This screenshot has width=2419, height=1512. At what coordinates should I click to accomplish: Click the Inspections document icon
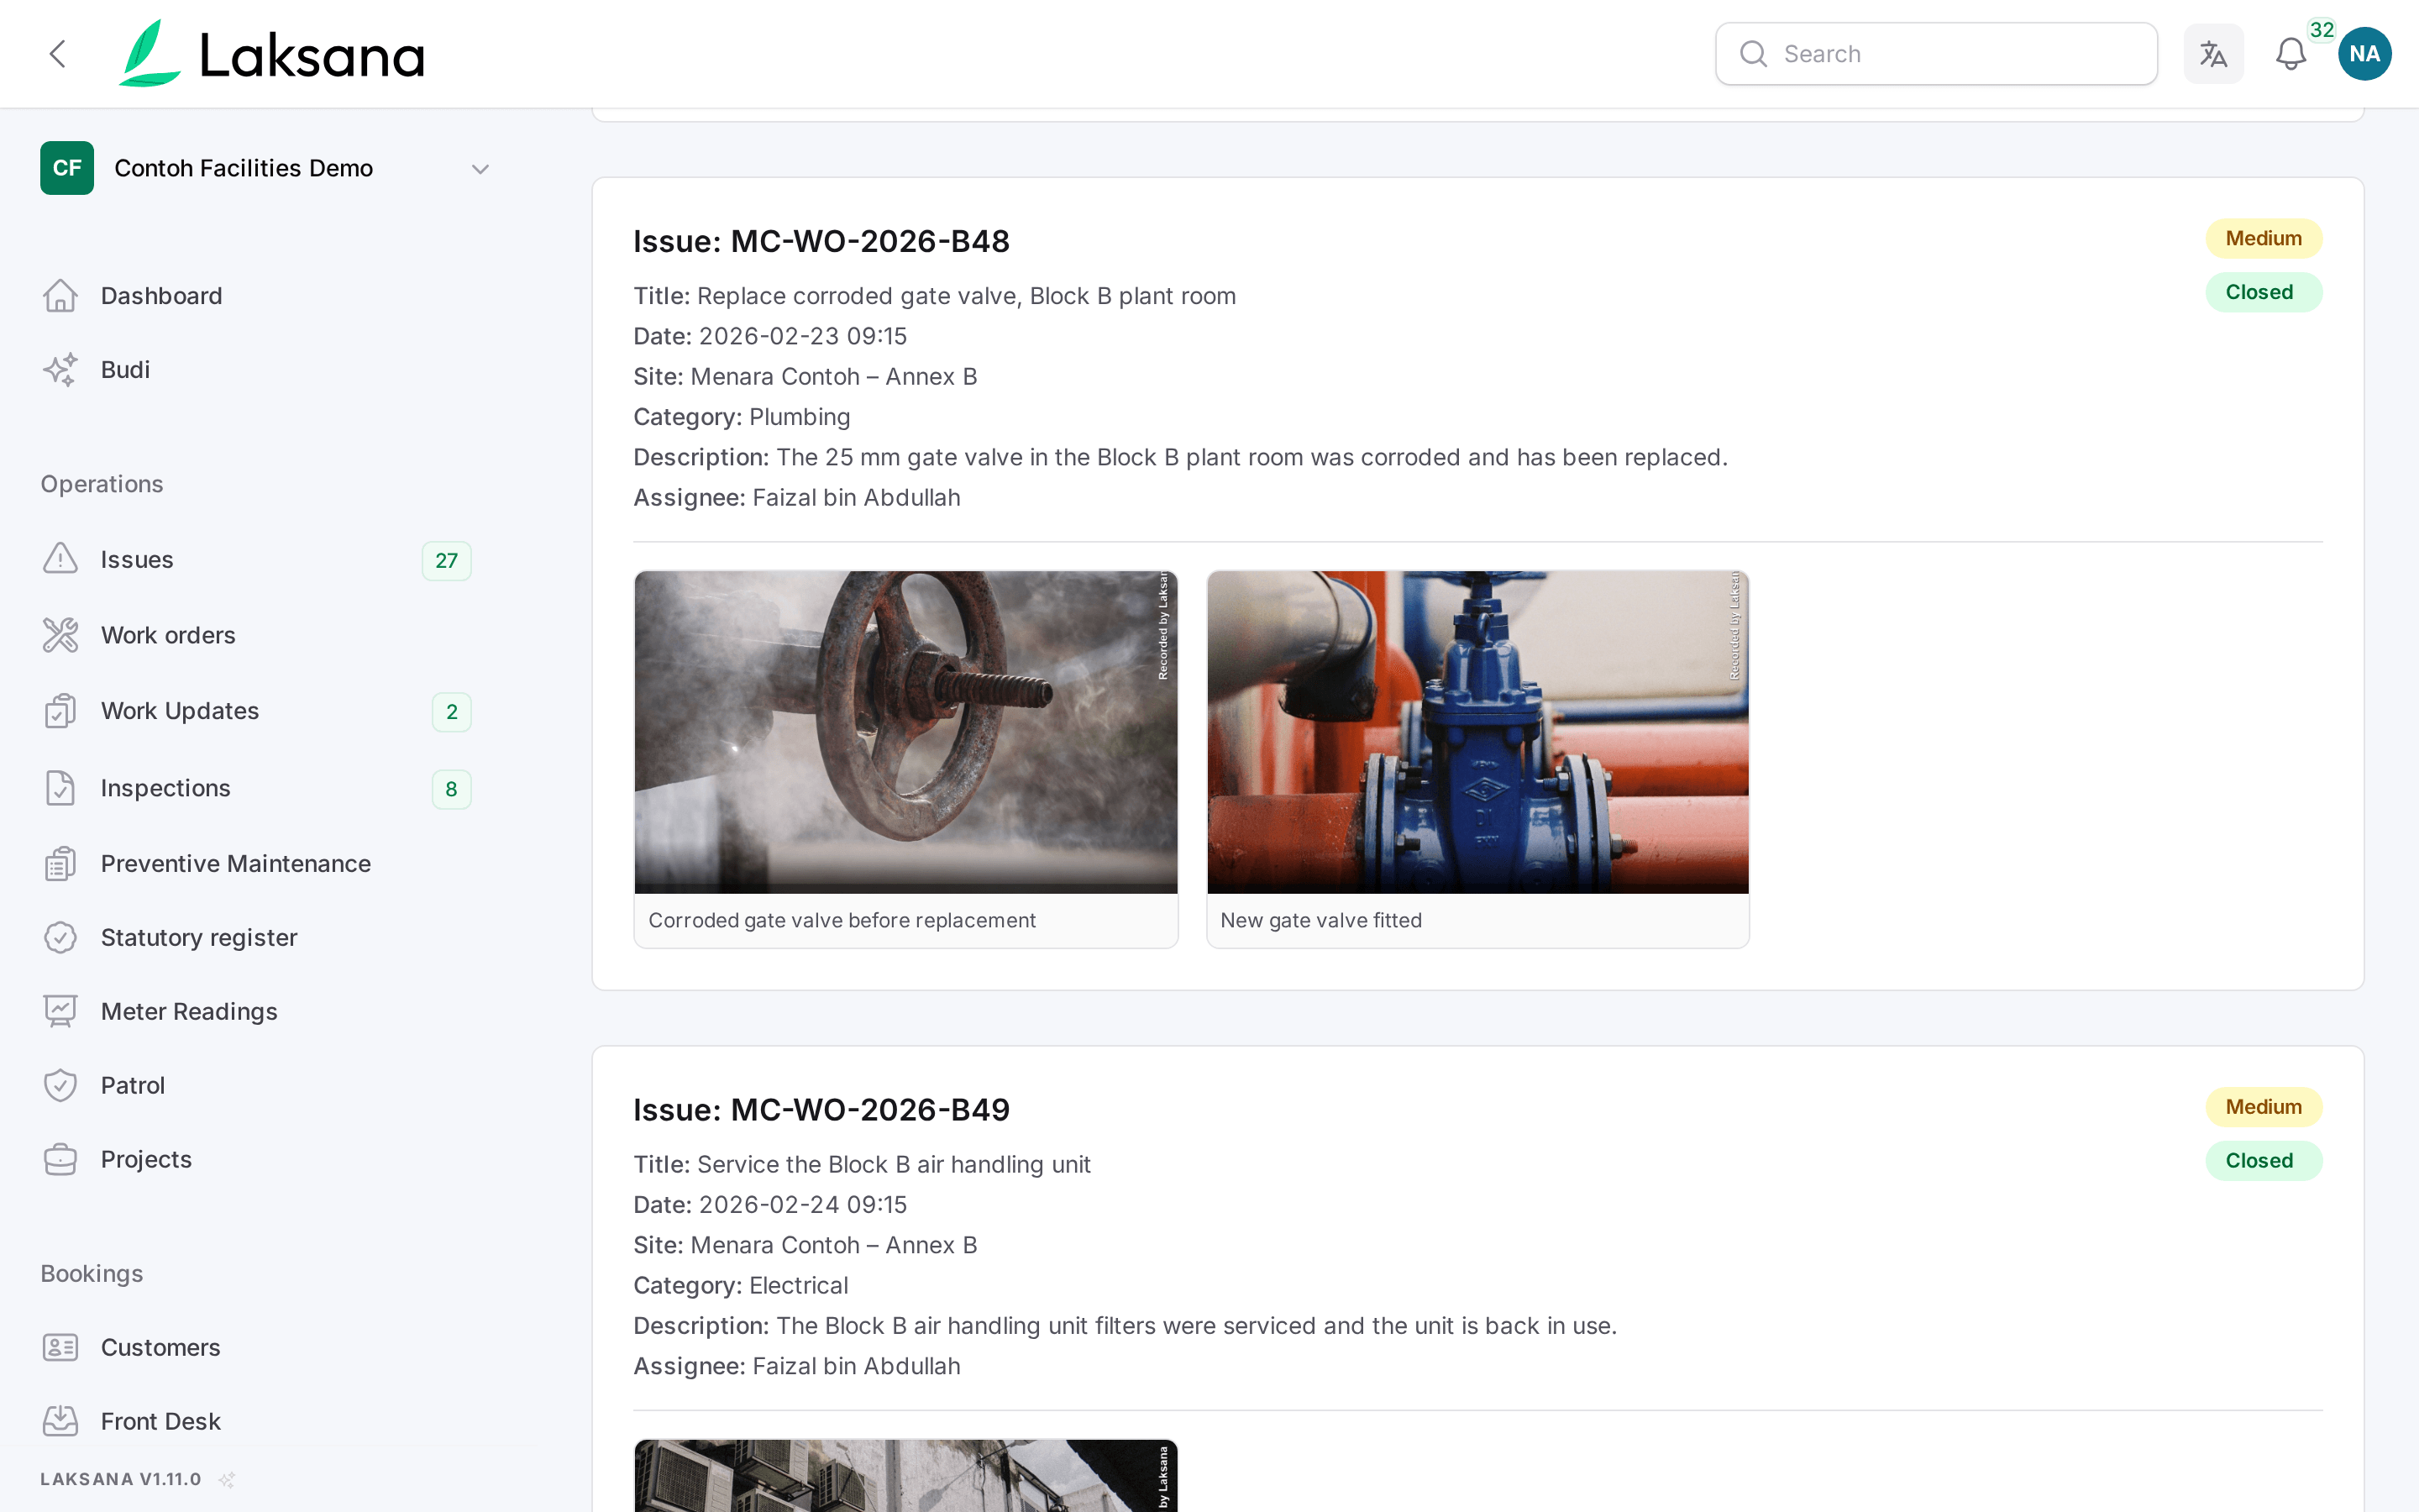60,788
